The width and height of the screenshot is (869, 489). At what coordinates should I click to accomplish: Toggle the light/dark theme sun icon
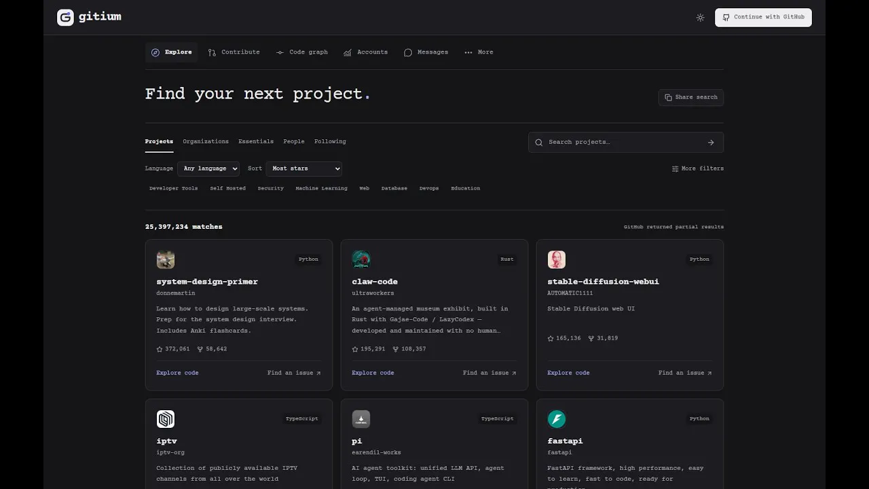coord(700,18)
